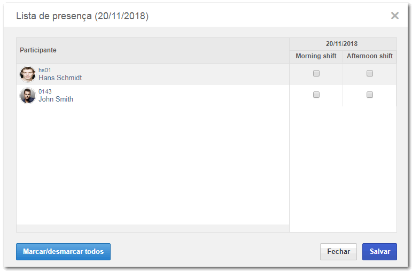Click the hs01 participant code
The height and width of the screenshot is (271, 412).
coord(45,70)
